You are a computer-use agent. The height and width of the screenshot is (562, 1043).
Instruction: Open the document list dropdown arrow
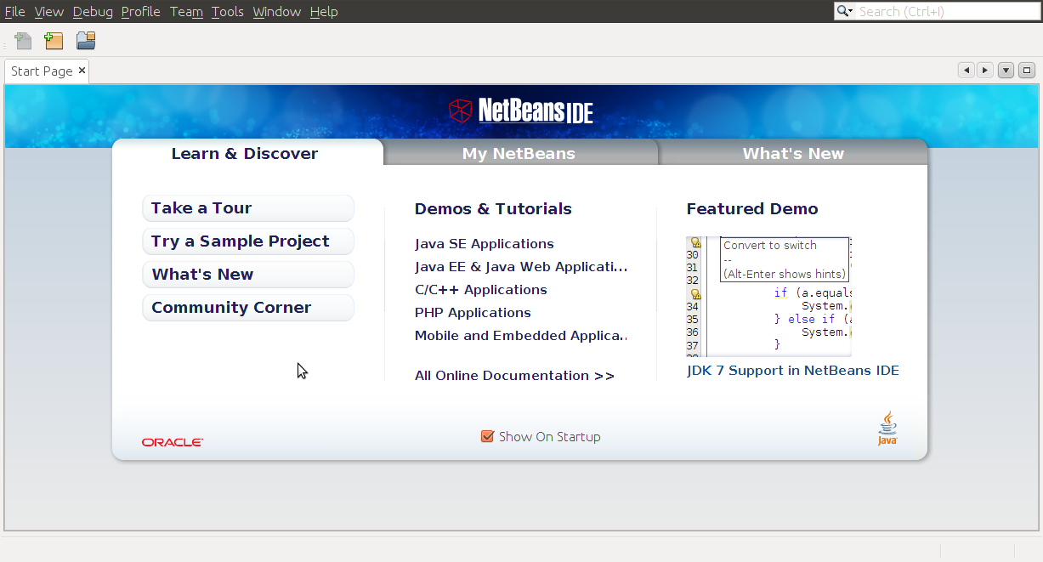tap(1006, 71)
